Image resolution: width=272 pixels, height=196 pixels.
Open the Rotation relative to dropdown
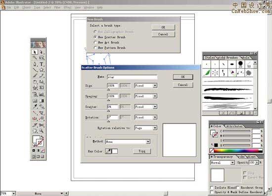[155, 128]
